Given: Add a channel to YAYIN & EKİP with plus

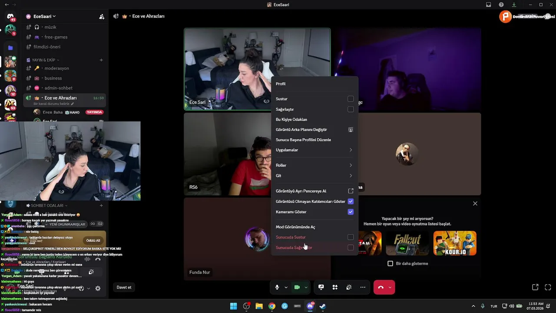Looking at the screenshot, I should (x=101, y=60).
